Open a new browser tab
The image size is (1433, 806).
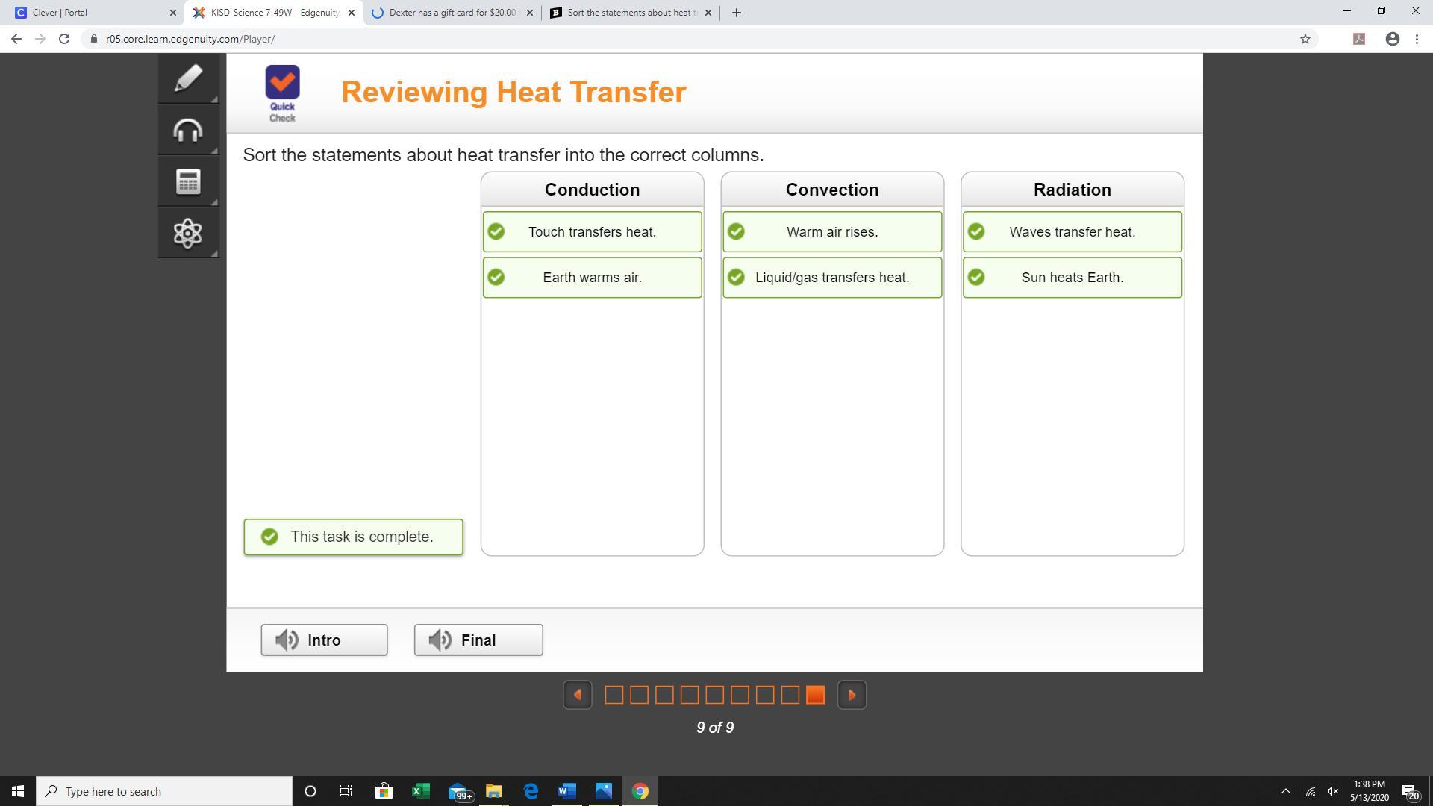(x=736, y=13)
